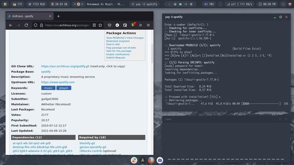Open the camera screenshot dock icon
This screenshot has width=294, height=165.
tap(160, 160)
